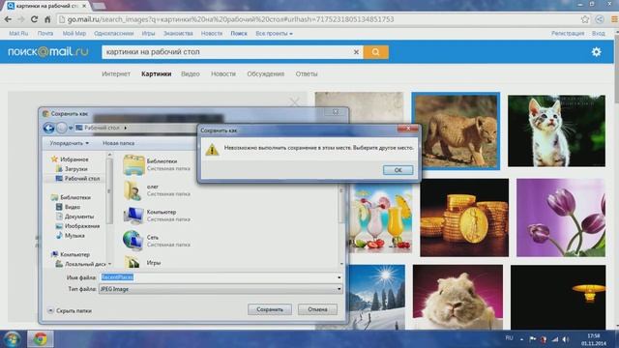Select Изображения in the navigation tree

(77, 226)
